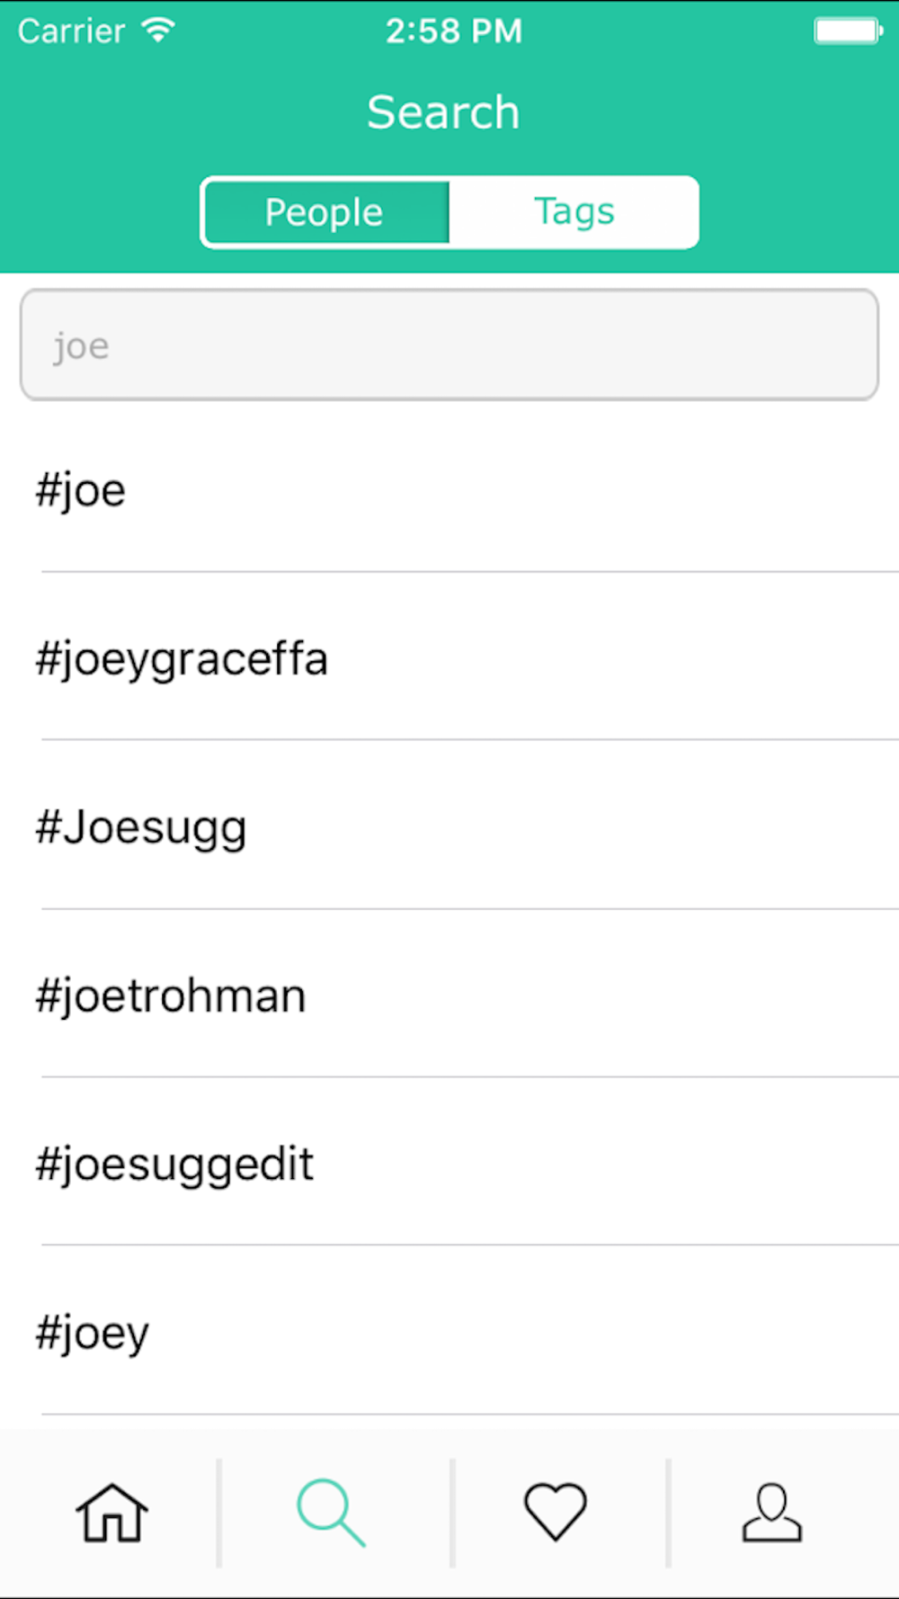Open the #joetrohman tag
Image resolution: width=899 pixels, height=1599 pixels.
tap(171, 996)
